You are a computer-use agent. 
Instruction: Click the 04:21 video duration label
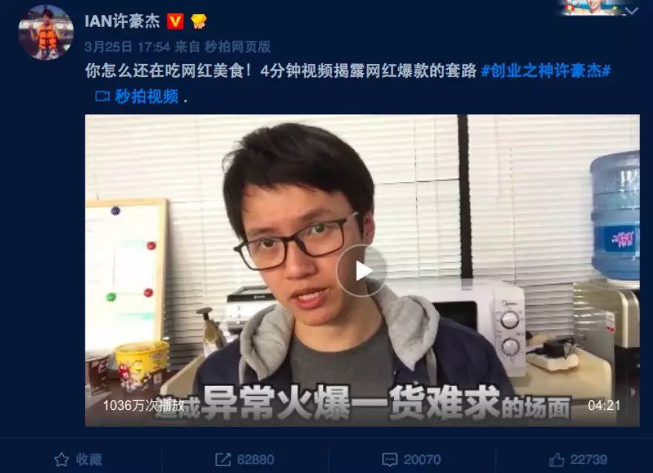[604, 405]
